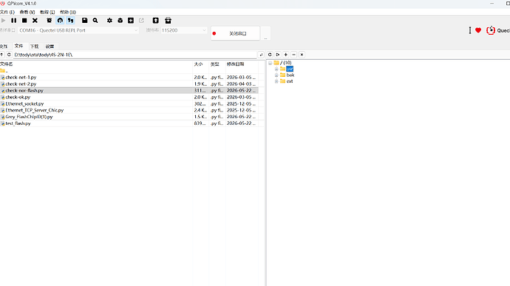
Task: Select the 文件 tab
Action: [x=19, y=46]
